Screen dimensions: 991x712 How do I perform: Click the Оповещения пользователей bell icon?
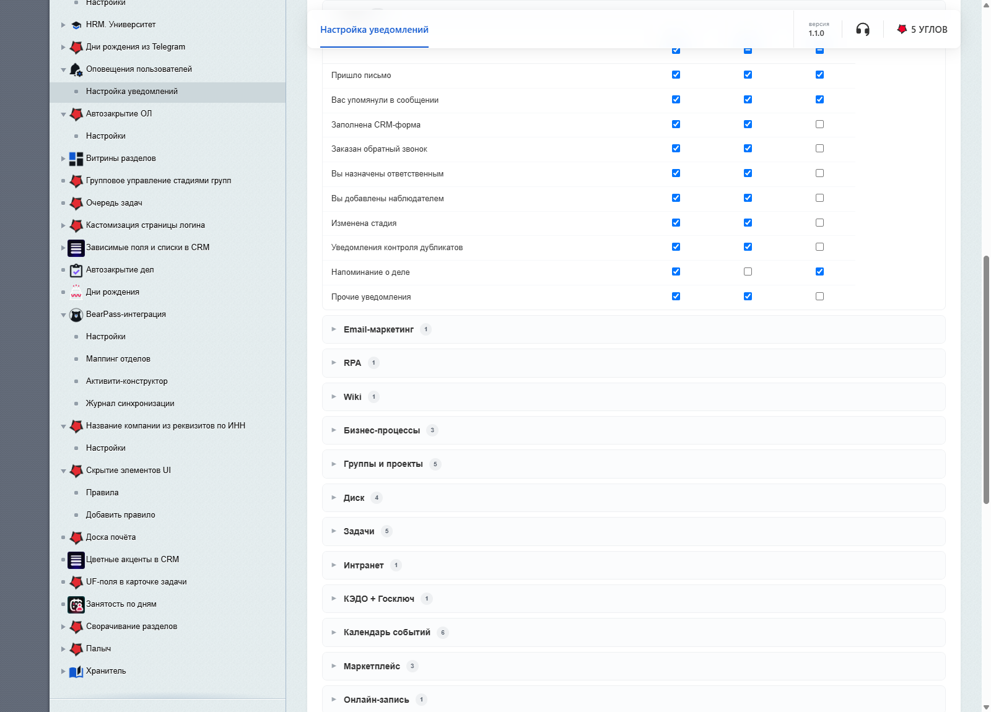76,69
